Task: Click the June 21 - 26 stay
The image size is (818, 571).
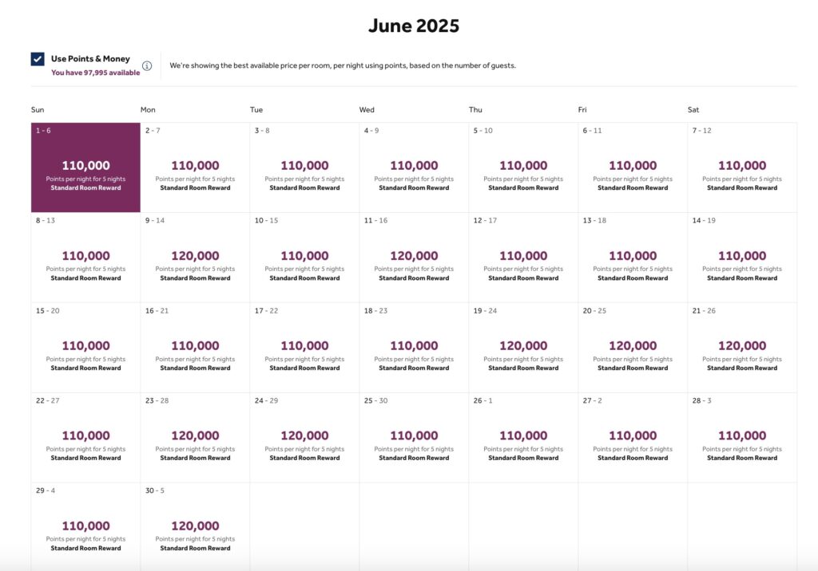Action: 742,348
